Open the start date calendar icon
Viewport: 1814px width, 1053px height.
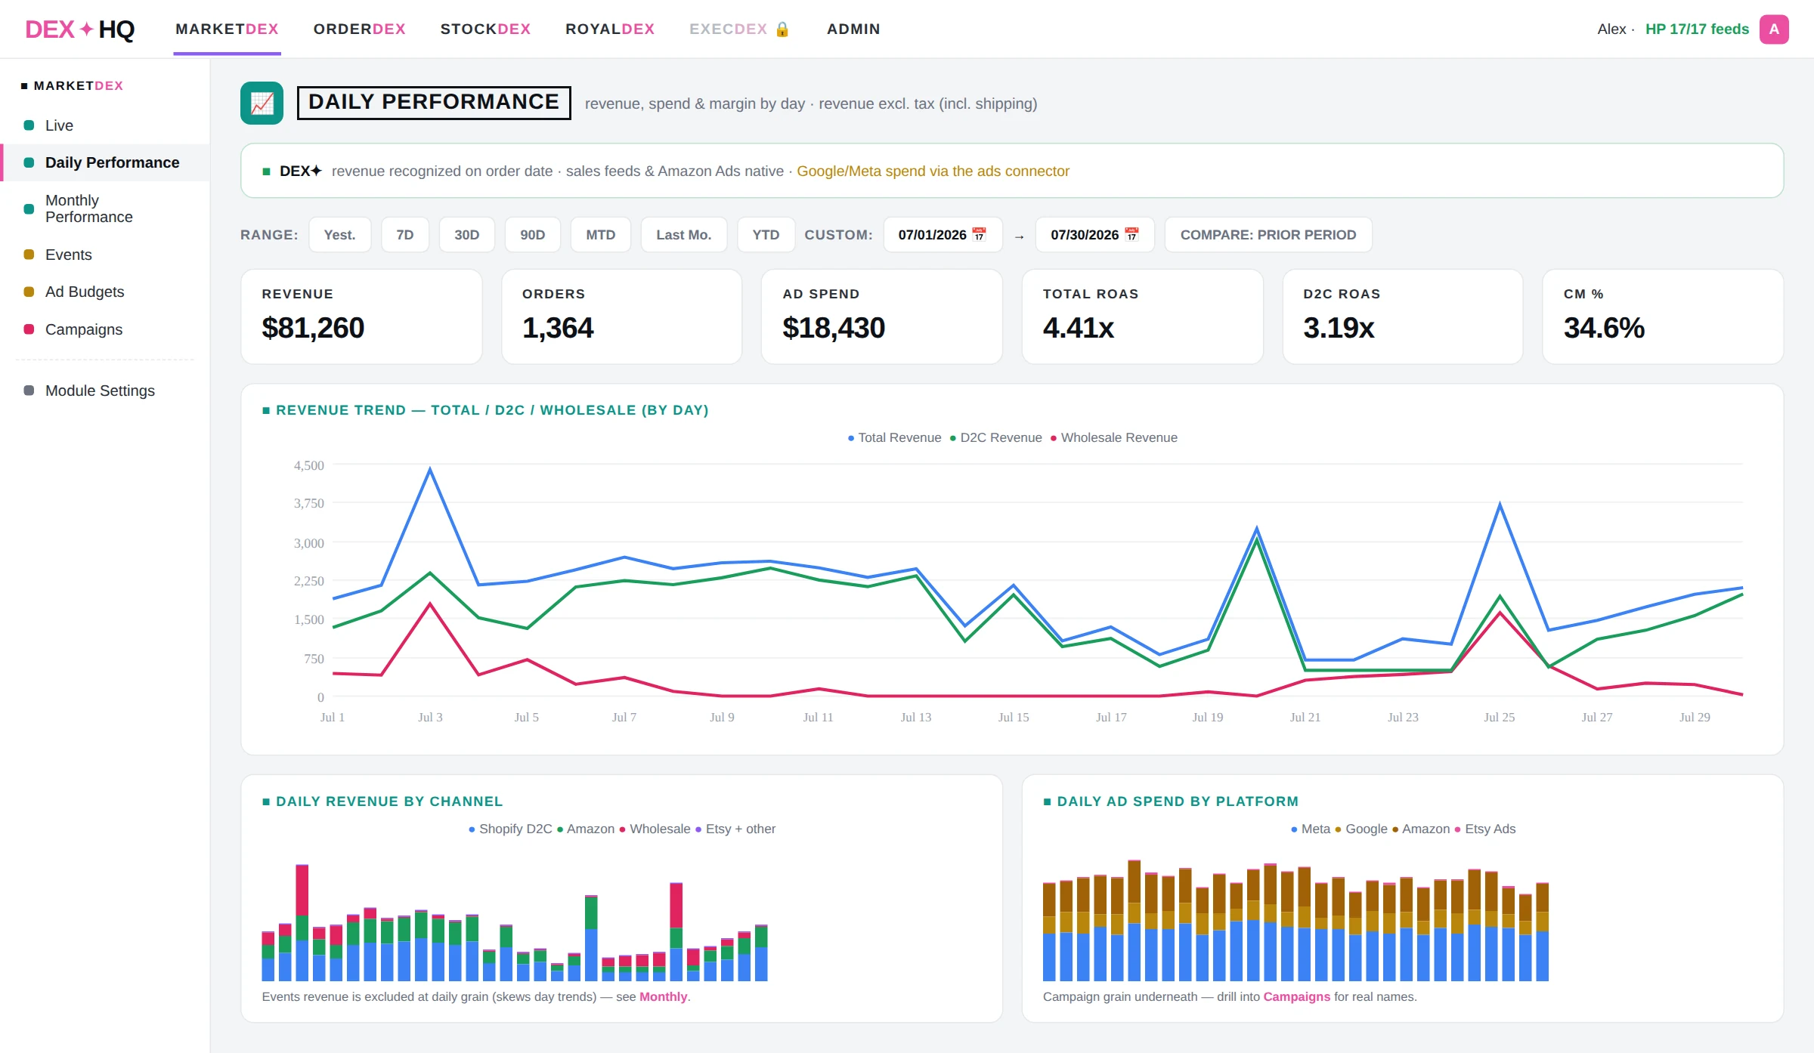979,234
